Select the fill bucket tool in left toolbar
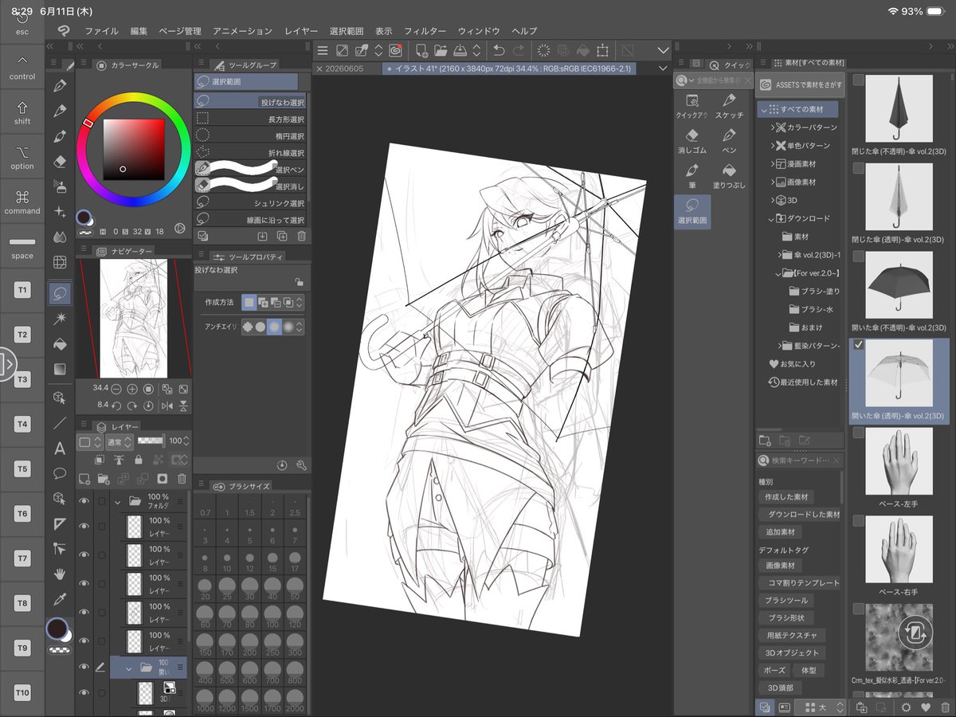The width and height of the screenshot is (956, 717). click(x=60, y=344)
